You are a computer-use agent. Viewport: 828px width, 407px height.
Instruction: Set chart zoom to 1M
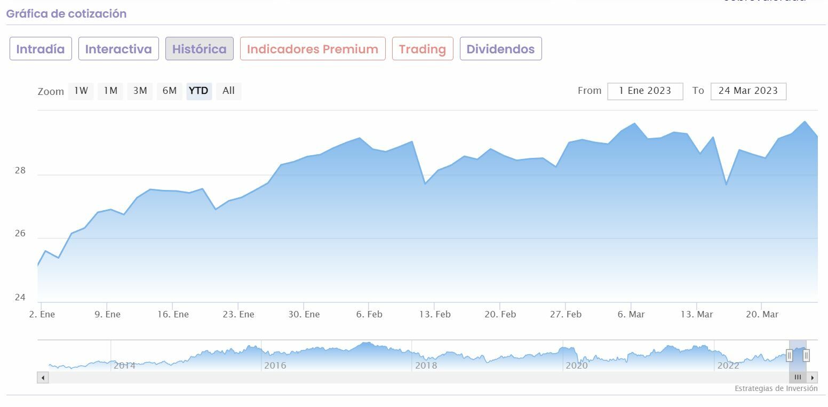coord(110,91)
